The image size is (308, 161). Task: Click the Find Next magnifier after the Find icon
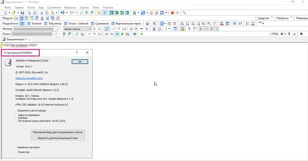click(87, 13)
